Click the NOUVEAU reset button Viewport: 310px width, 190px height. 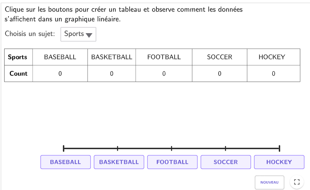point(269,182)
